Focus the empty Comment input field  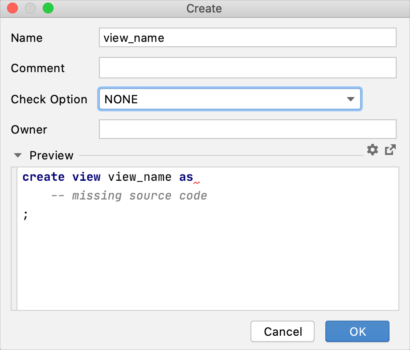click(247, 68)
